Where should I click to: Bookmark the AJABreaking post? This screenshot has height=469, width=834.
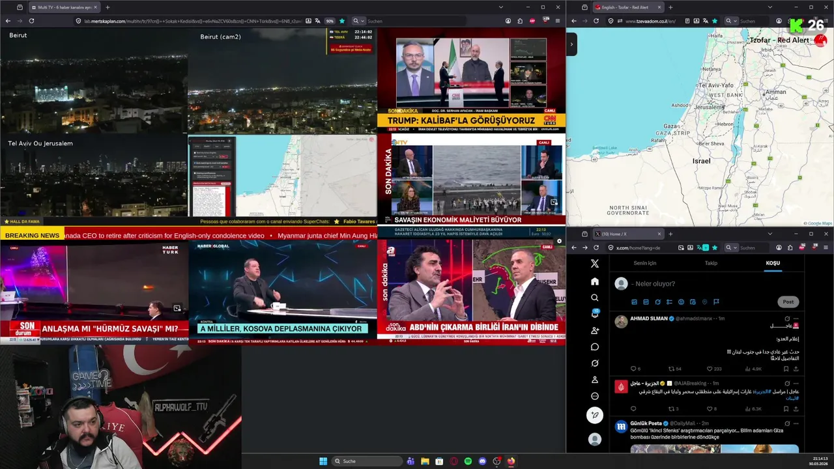[786, 409]
